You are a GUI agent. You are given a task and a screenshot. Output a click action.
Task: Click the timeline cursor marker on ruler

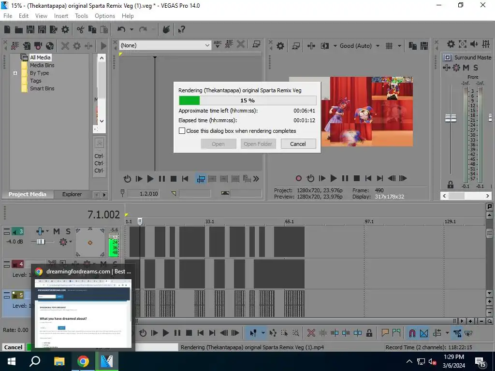point(140,221)
